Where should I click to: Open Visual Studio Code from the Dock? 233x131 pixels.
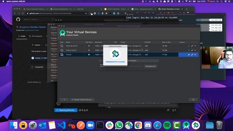(62, 125)
